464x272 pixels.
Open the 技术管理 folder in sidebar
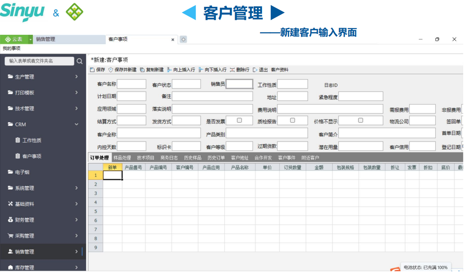point(21,109)
